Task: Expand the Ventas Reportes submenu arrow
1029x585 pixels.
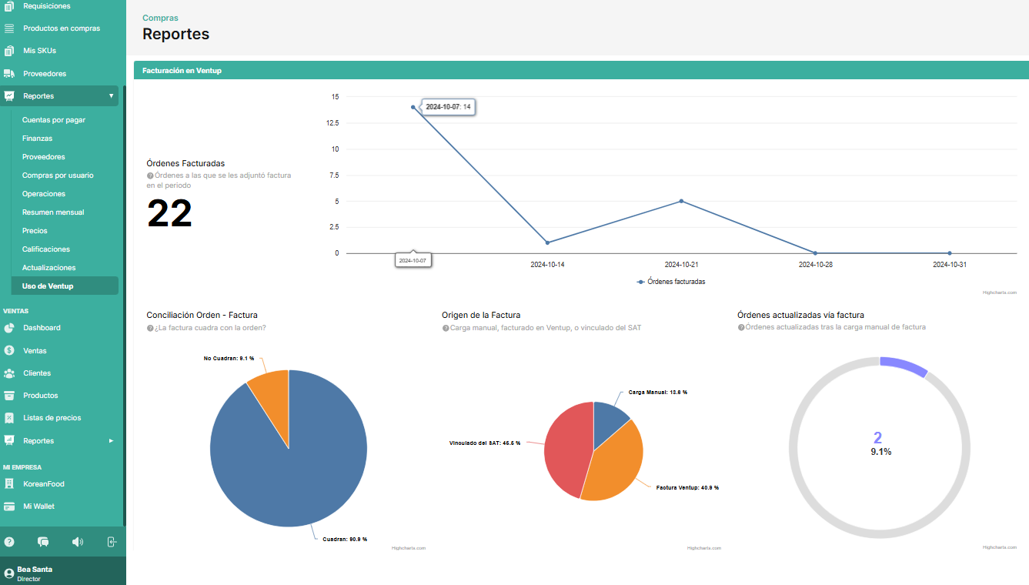Action: click(x=111, y=441)
